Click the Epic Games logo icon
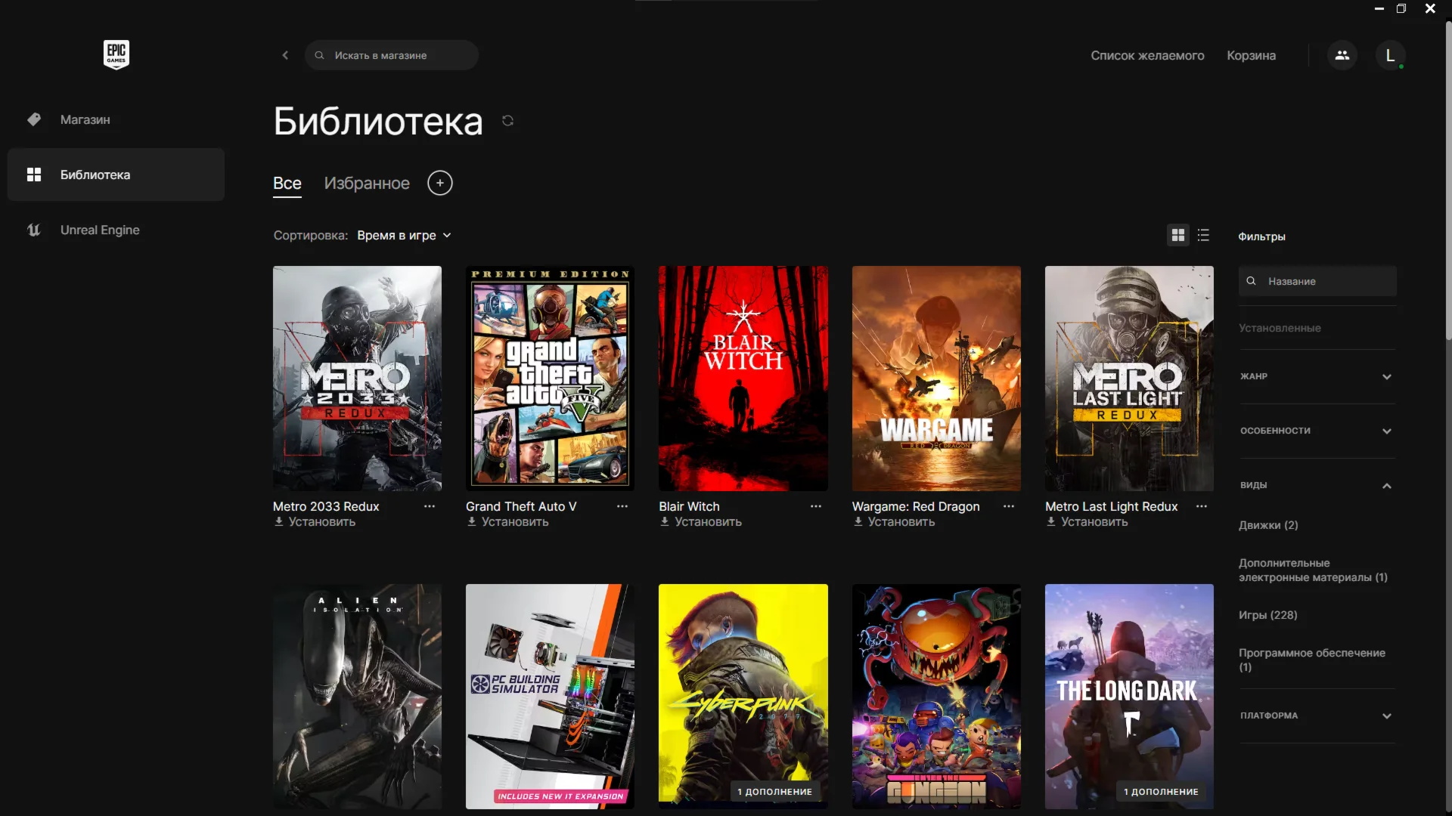The height and width of the screenshot is (816, 1452). (116, 54)
